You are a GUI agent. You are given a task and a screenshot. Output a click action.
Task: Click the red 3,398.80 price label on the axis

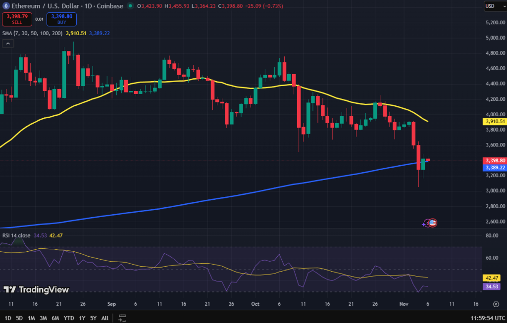[x=495, y=160]
